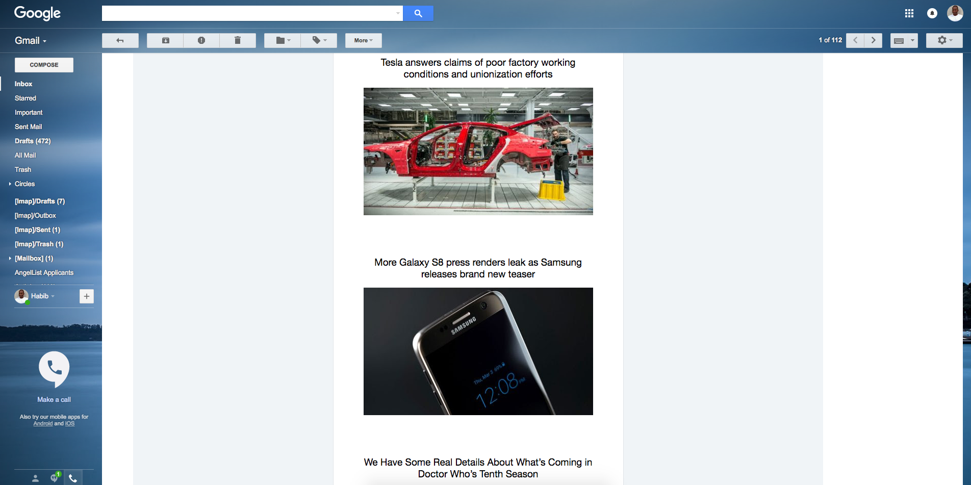Open the Settings gear menu
The width and height of the screenshot is (971, 485).
[944, 40]
